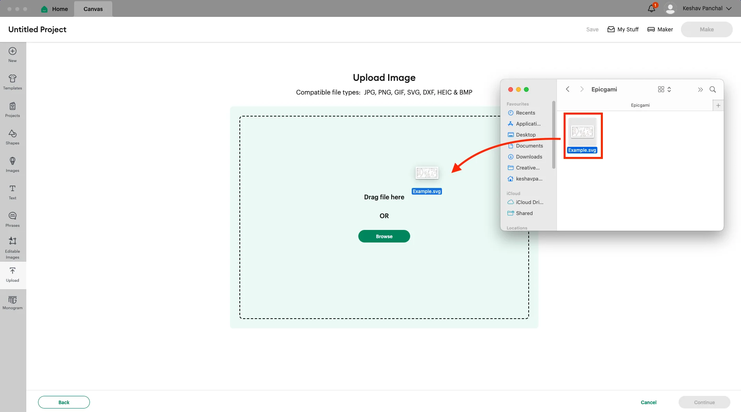The height and width of the screenshot is (412, 741).
Task: Open the notifications bell
Action: point(652,8)
